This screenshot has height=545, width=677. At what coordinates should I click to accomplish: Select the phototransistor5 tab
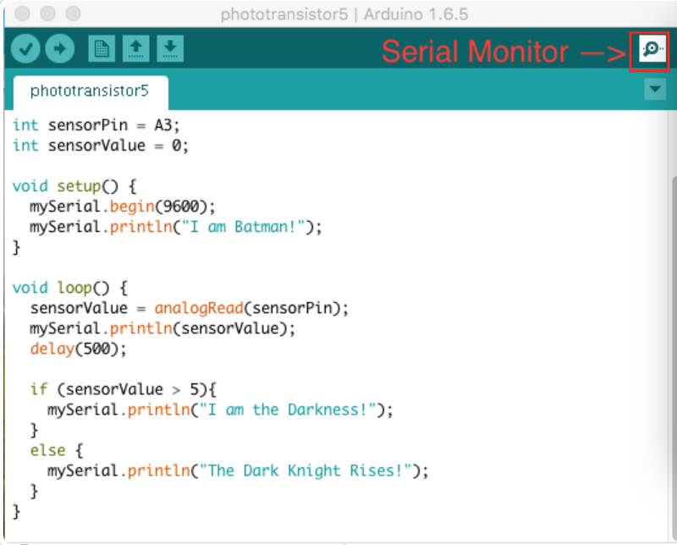(91, 91)
